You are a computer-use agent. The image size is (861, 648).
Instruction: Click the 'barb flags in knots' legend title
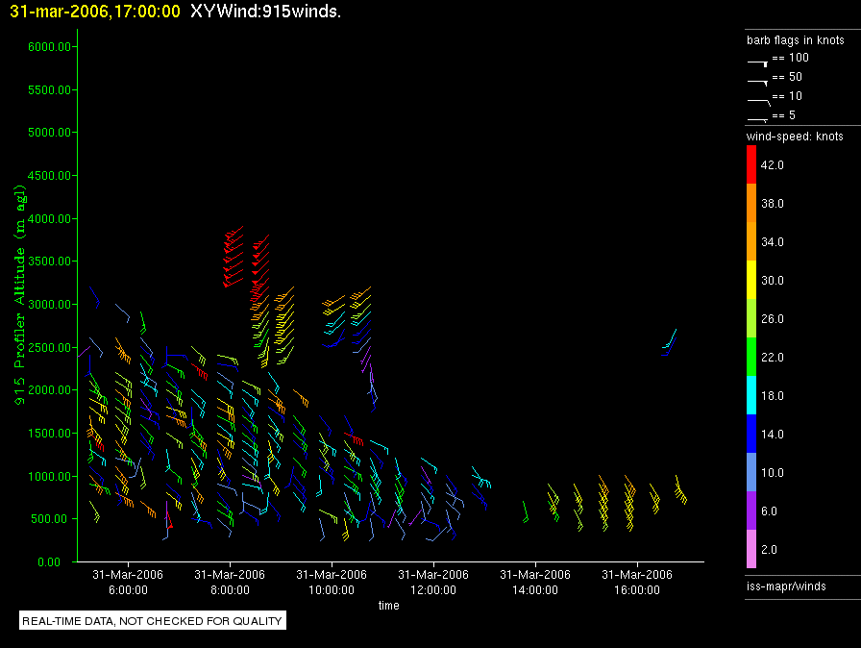pos(795,40)
